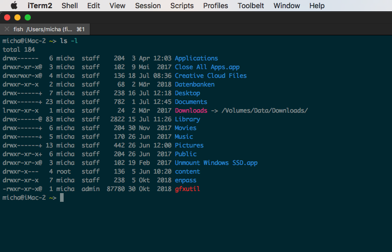
Task: Open the Window menu
Action: point(287,6)
